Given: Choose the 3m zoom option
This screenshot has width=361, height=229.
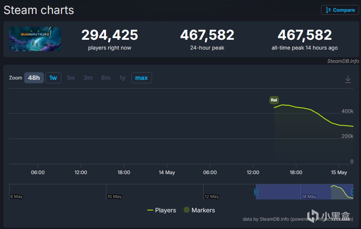Looking at the screenshot, I should (88, 78).
